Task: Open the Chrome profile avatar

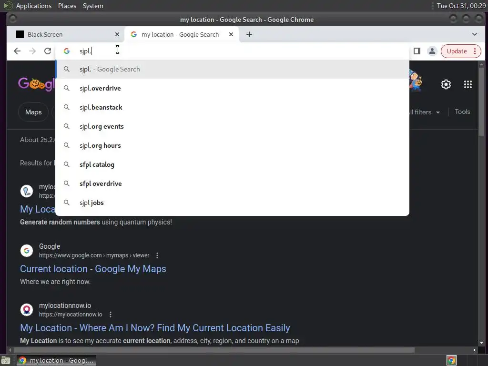Action: pyautogui.click(x=432, y=51)
